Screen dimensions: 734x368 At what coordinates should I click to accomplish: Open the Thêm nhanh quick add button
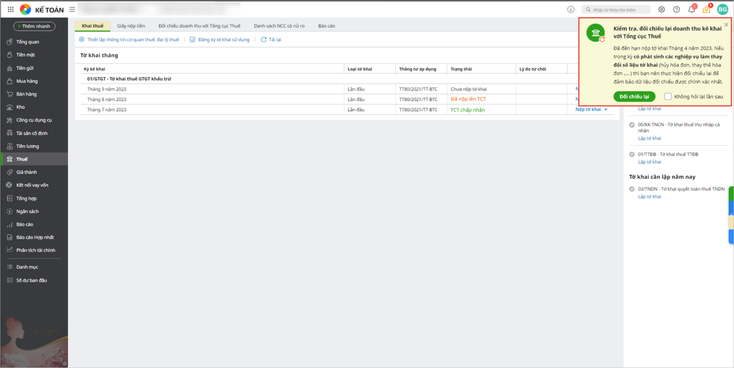pyautogui.click(x=34, y=26)
